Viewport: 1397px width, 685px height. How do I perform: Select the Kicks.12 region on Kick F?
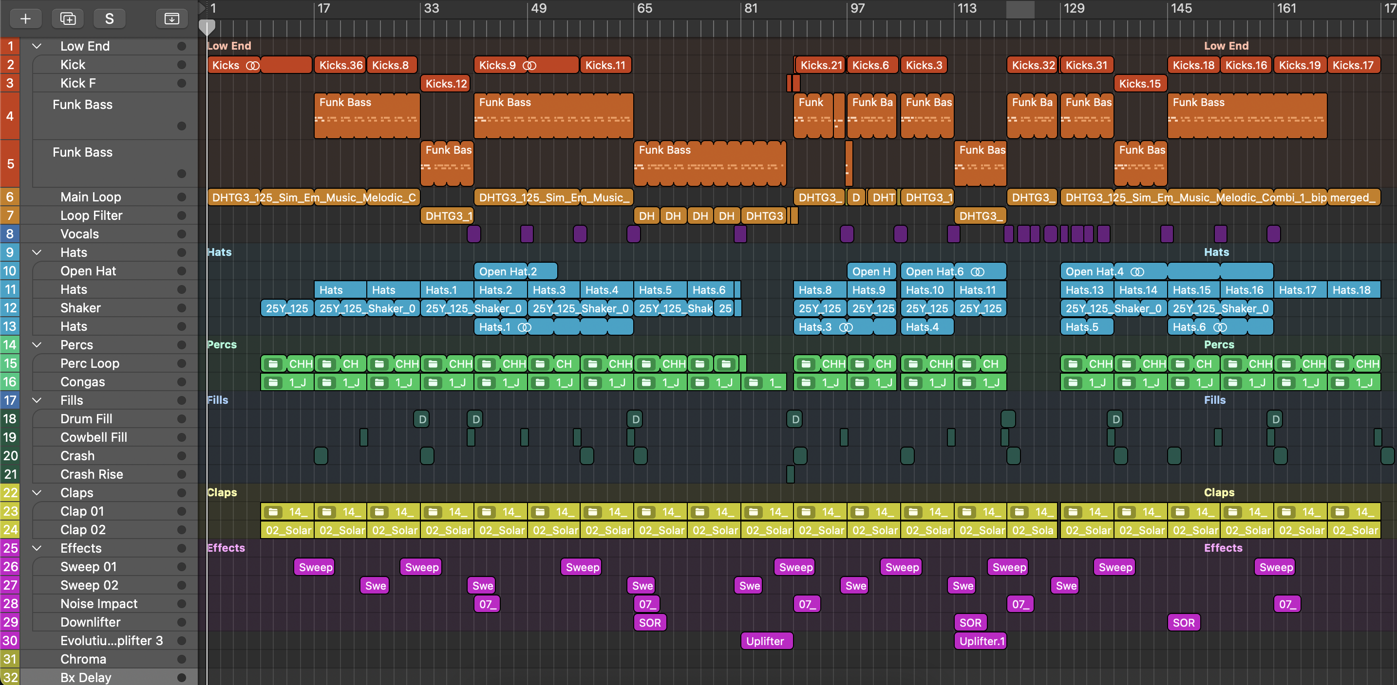[x=445, y=84]
